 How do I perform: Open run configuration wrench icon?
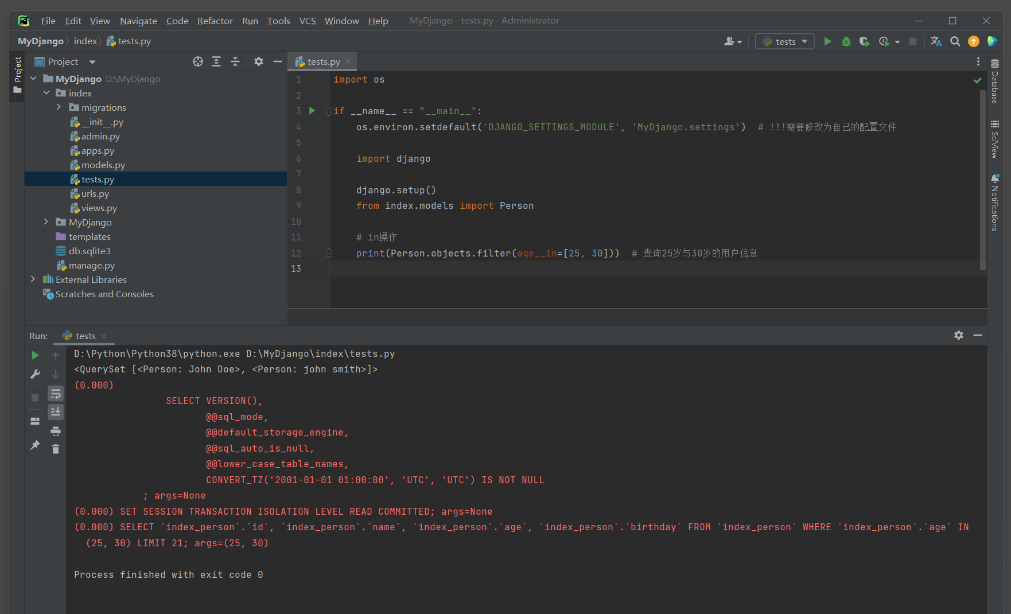[x=35, y=374]
